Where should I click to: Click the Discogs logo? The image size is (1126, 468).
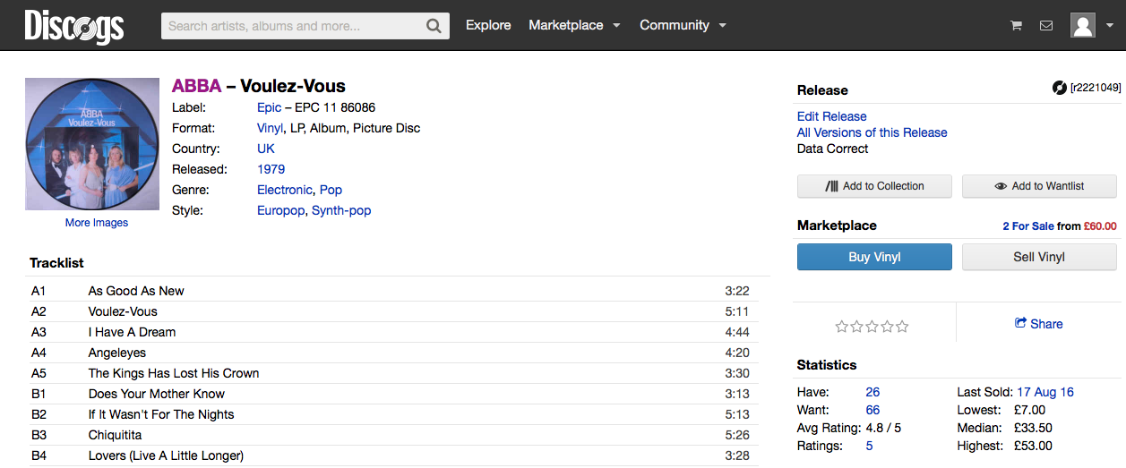(x=73, y=26)
